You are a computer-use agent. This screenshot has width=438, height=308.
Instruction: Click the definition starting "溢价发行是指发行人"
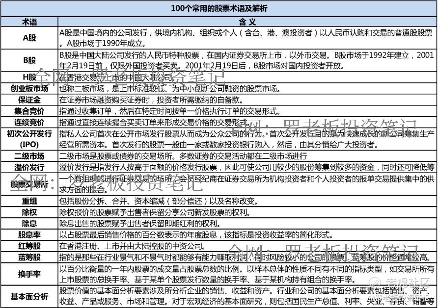click(x=246, y=167)
